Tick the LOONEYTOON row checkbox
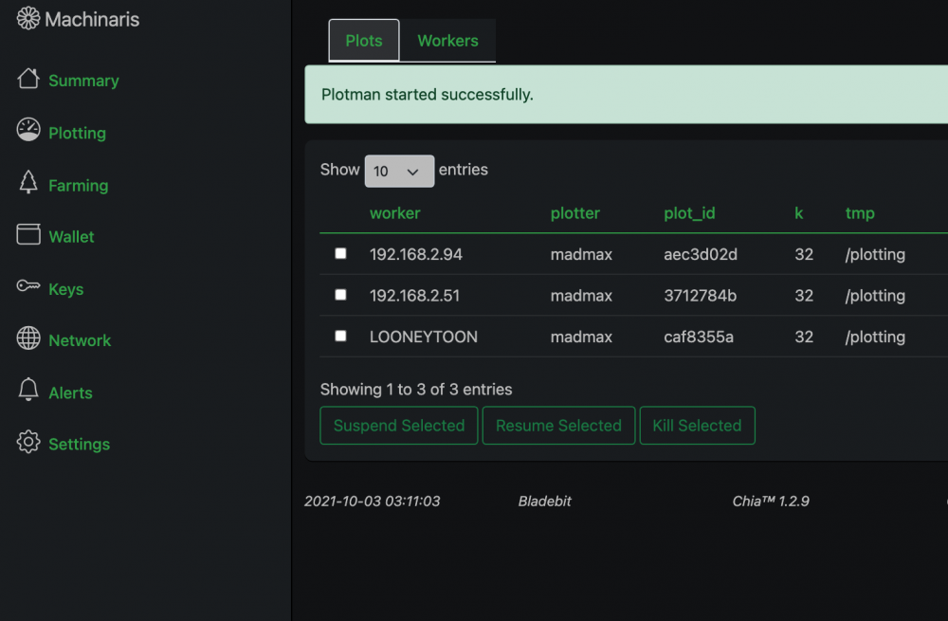948x621 pixels. click(341, 336)
